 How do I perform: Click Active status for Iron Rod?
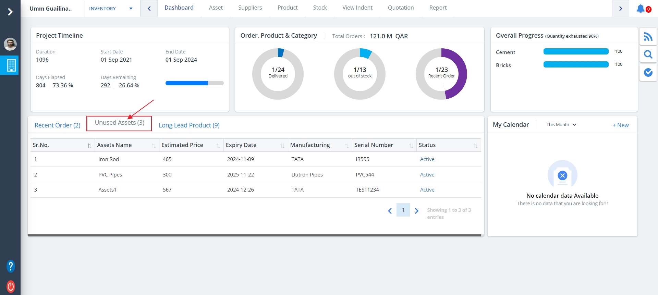click(x=427, y=159)
